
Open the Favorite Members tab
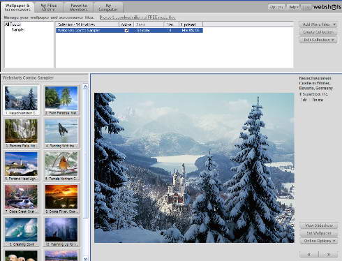(x=79, y=8)
